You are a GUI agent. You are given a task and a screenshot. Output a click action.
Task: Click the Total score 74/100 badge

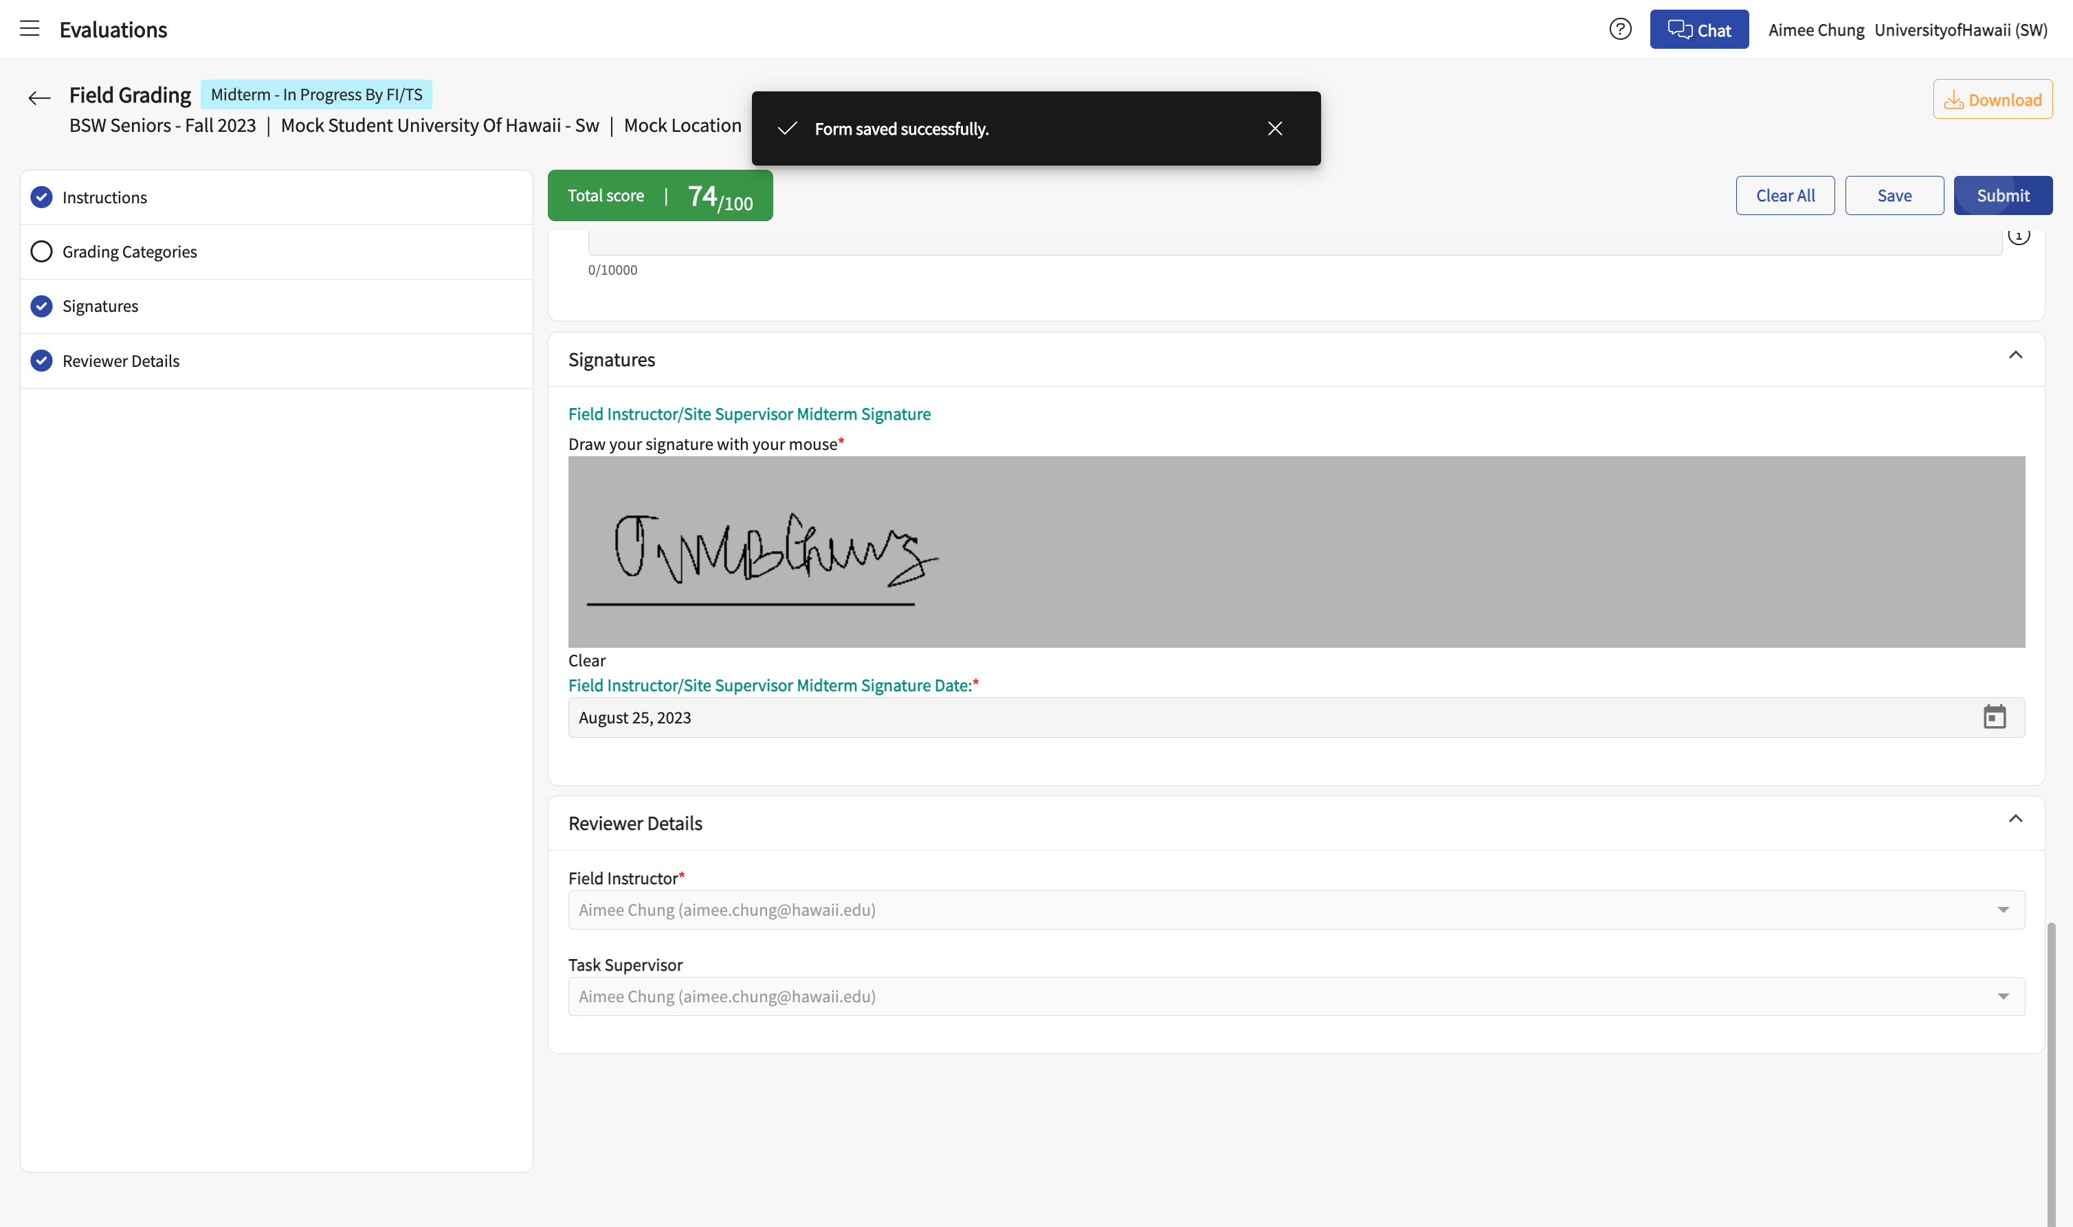[660, 196]
